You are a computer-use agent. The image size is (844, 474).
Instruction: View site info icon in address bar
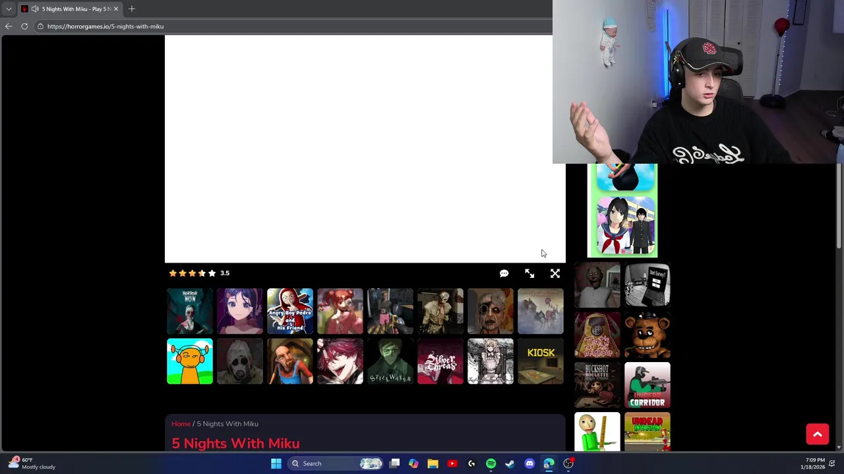pos(40,26)
